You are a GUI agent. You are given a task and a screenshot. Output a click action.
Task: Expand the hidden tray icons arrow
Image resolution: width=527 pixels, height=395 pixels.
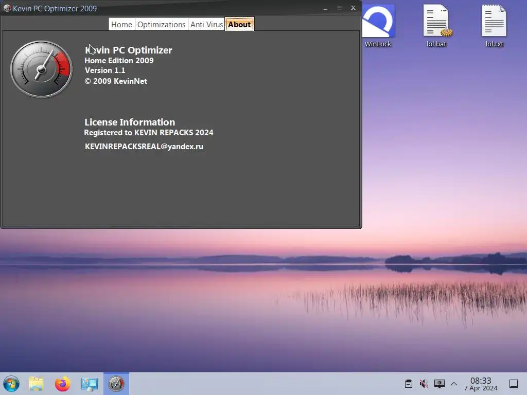(x=454, y=384)
